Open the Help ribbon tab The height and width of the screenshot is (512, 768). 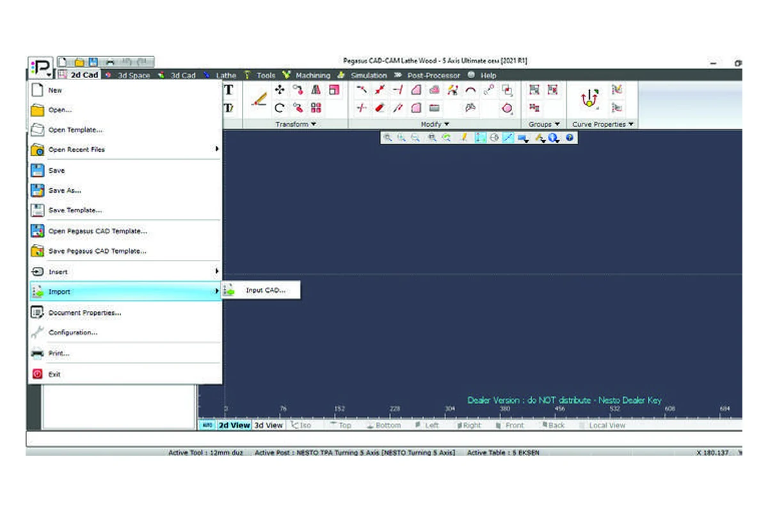[x=483, y=76]
